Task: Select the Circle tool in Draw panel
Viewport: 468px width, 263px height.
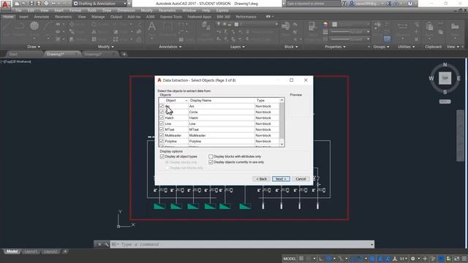Action: (x=34, y=26)
